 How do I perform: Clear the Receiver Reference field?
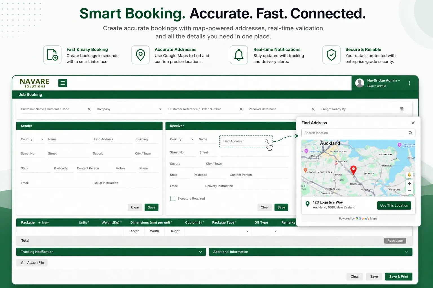tap(313, 109)
